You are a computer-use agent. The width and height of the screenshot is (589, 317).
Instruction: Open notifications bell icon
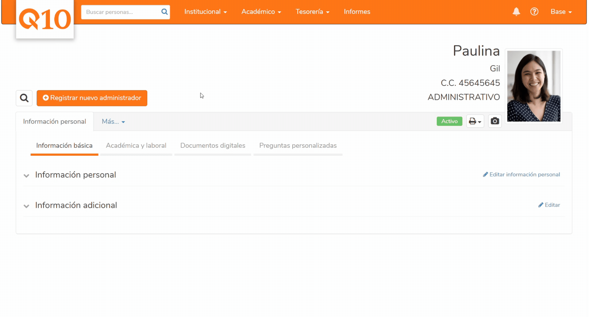[516, 12]
